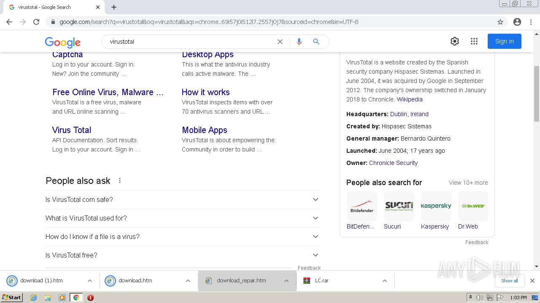
Task: Open Chrome profile avatar menu
Action: click(x=517, y=22)
